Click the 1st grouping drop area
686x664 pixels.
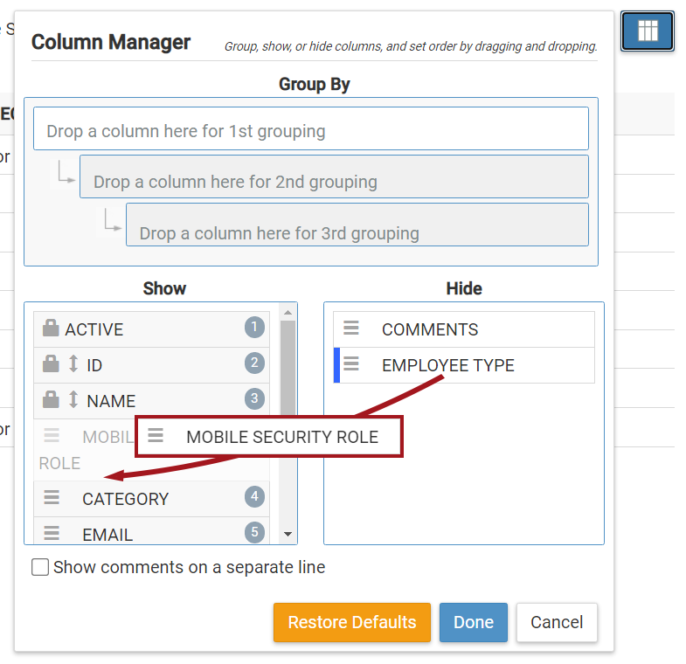311,128
